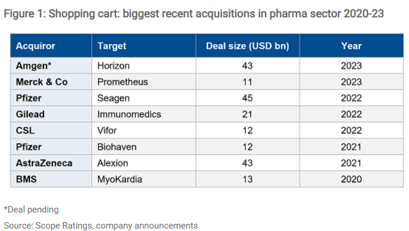Screen dimensions: 409x231
Task: Select the Alexion target cell
Action: tap(143, 163)
